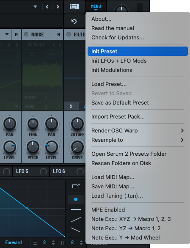Click the LFO curve midpoint node
The height and width of the screenshot is (248, 190).
tap(27, 208)
